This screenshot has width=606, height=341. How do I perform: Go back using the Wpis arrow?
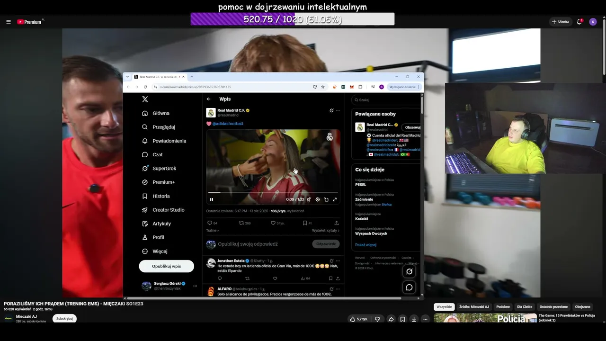(x=208, y=99)
